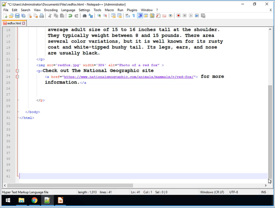The height and width of the screenshot is (208, 275).
Task: Click the Stop Recording macro icon
Action: [x=185, y=16]
